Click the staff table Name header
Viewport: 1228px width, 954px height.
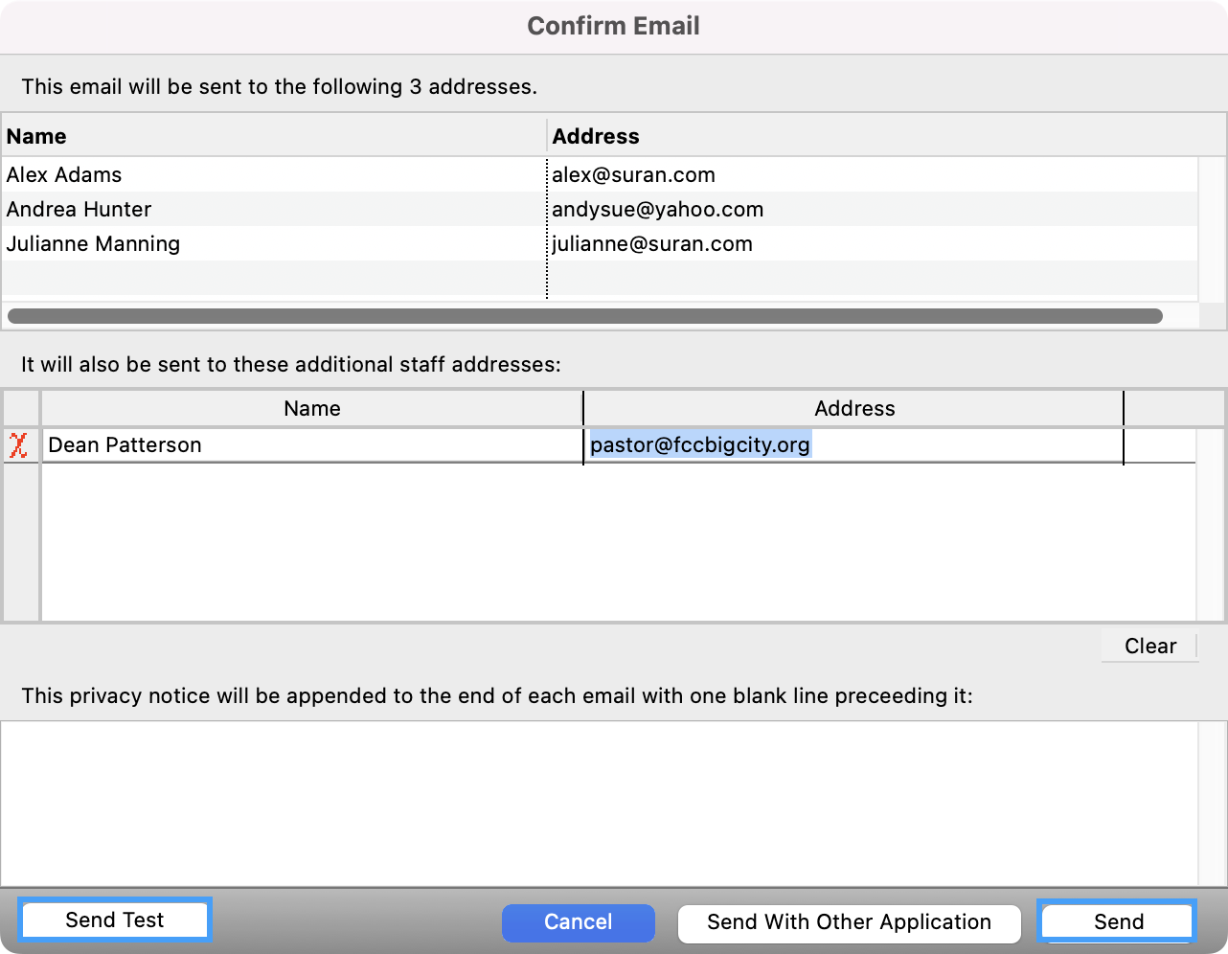point(311,409)
